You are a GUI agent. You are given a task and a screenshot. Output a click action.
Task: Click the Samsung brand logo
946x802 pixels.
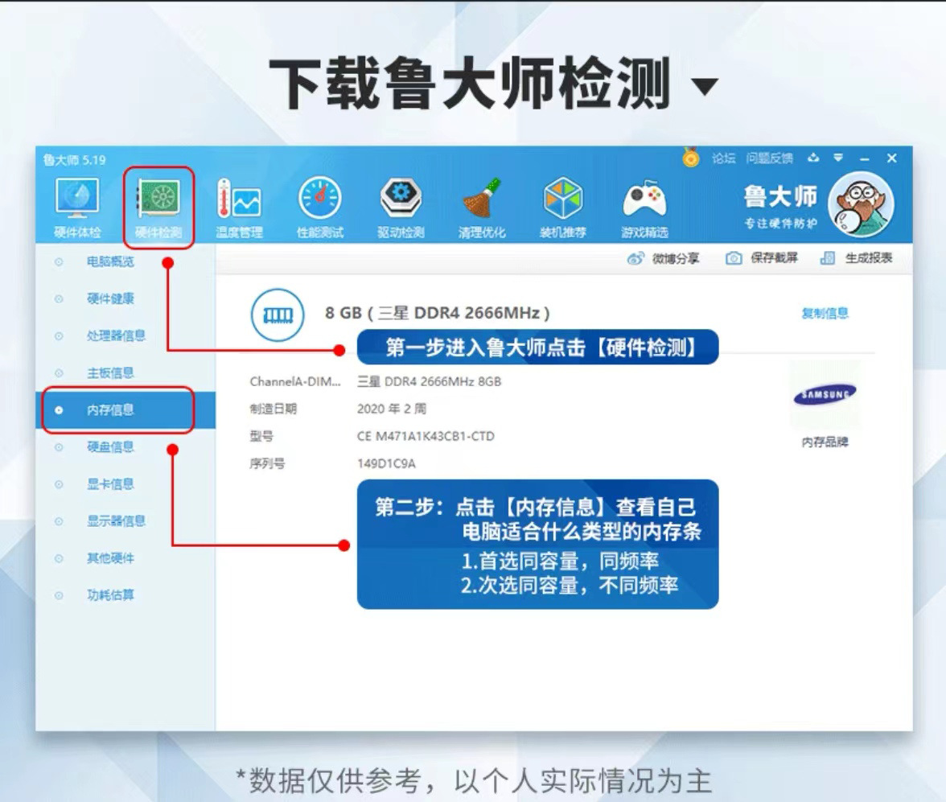(825, 395)
